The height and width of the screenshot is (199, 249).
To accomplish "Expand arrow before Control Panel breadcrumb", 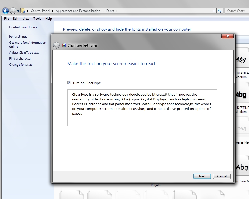I will click(28, 11).
